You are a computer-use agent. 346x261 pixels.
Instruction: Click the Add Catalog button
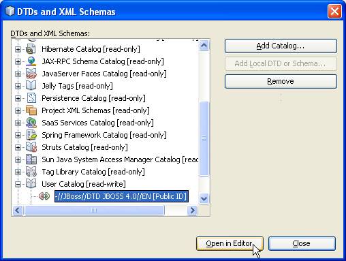point(281,46)
